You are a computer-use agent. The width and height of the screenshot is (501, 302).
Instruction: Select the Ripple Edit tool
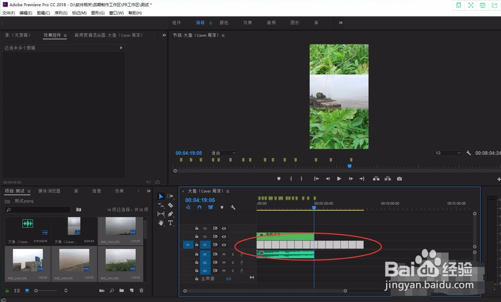pyautogui.click(x=161, y=205)
